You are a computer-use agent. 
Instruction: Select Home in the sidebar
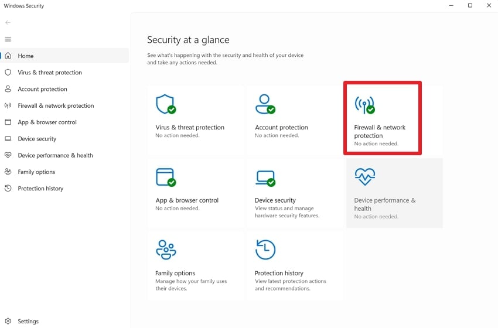pos(64,56)
